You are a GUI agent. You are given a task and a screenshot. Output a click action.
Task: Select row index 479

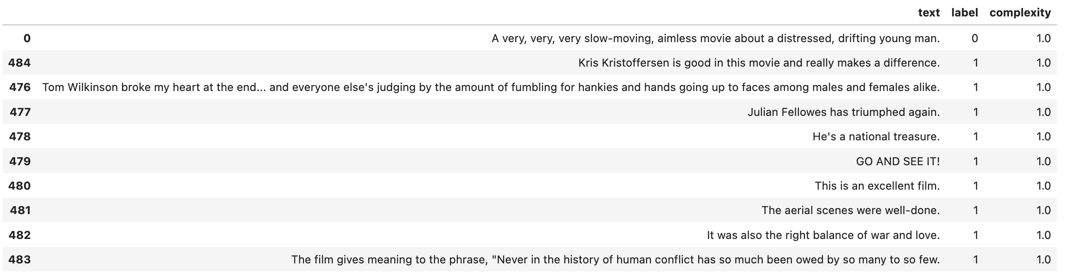click(x=19, y=161)
